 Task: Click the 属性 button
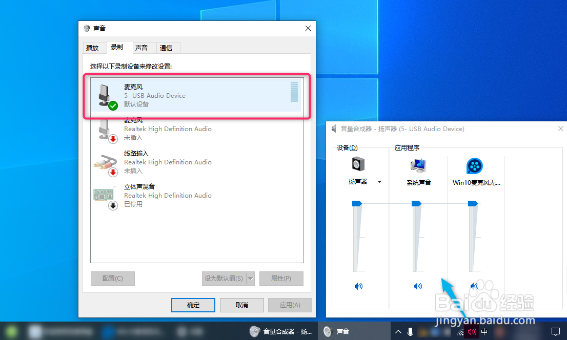[281, 278]
